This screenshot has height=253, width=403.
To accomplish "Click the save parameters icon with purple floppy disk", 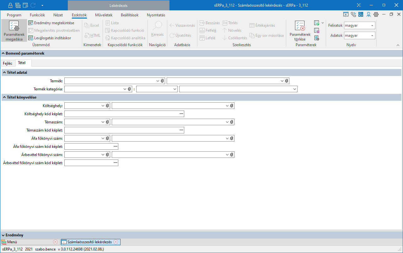I will tap(317, 30).
